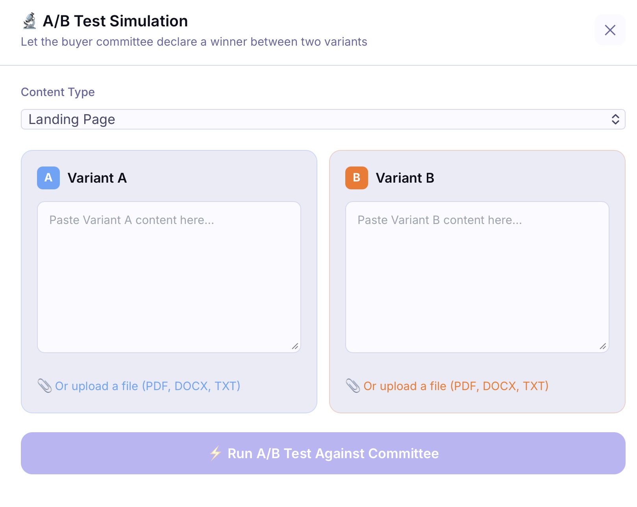The width and height of the screenshot is (637, 507).
Task: Click the up-down chevron on Landing Page selector
Action: (615, 119)
